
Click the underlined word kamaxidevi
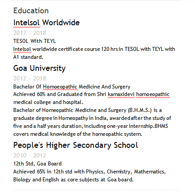(x=121, y=94)
